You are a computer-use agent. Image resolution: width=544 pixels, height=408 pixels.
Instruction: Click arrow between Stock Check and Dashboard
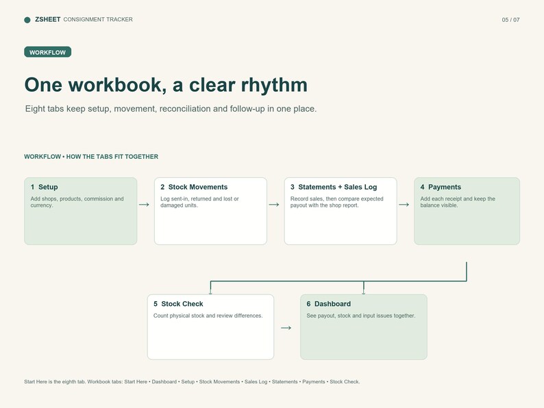click(286, 328)
